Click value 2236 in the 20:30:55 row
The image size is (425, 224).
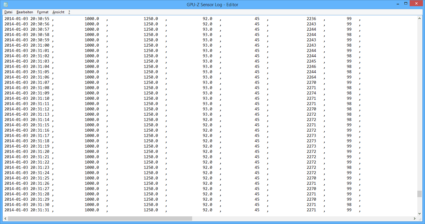pos(311,19)
